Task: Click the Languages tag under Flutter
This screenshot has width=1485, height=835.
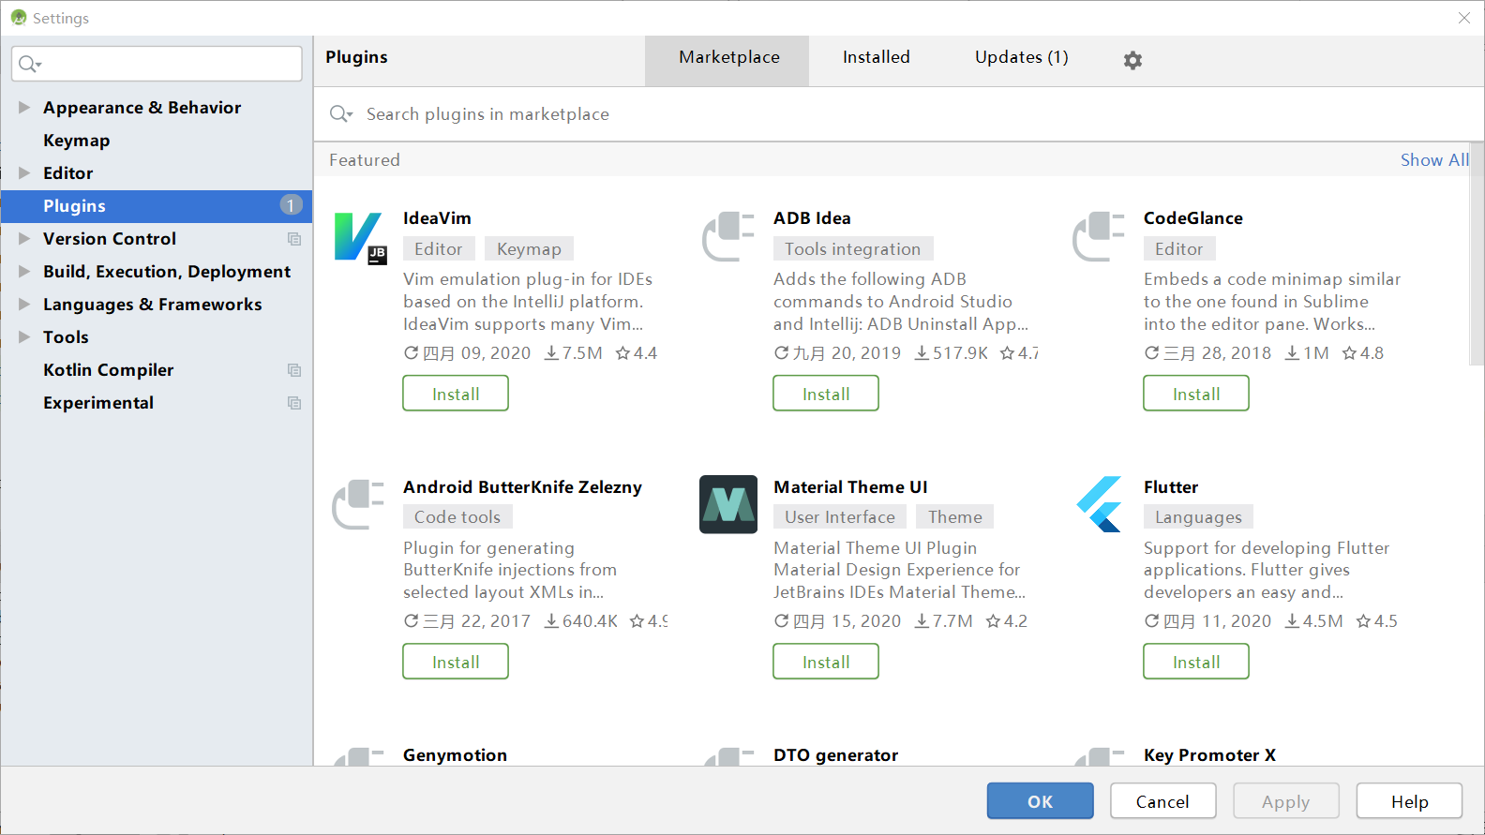Action: click(1198, 517)
